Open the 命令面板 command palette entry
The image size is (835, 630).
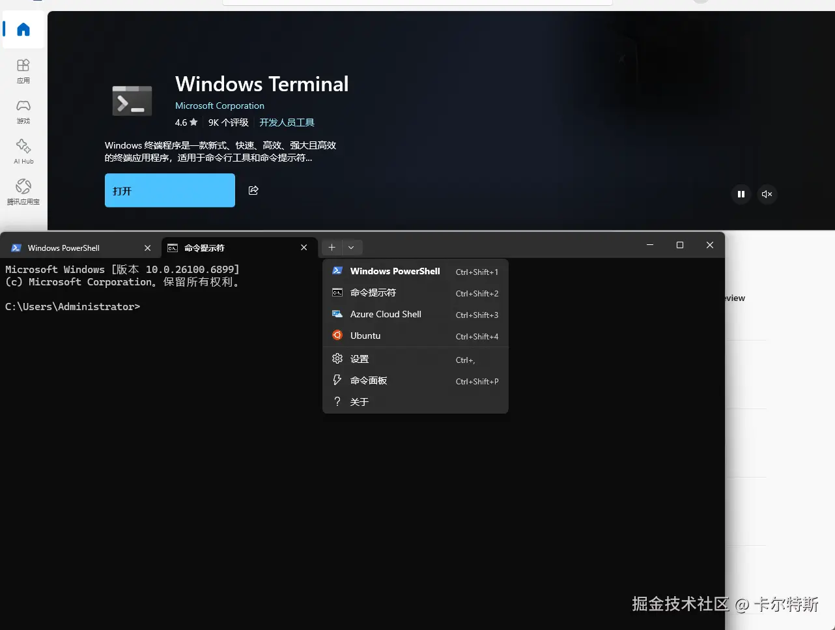click(x=368, y=380)
